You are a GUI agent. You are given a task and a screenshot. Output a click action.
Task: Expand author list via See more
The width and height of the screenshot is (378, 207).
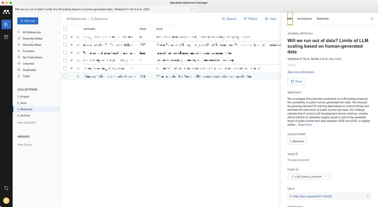(335, 59)
